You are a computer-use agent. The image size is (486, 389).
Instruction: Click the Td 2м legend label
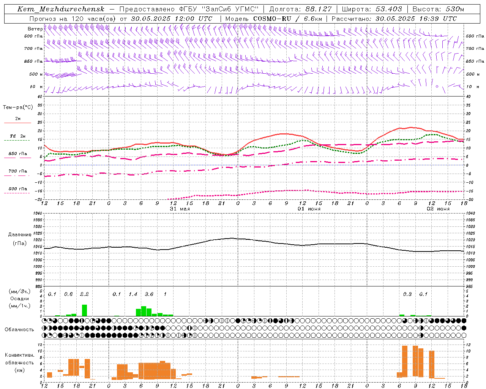coord(17,136)
